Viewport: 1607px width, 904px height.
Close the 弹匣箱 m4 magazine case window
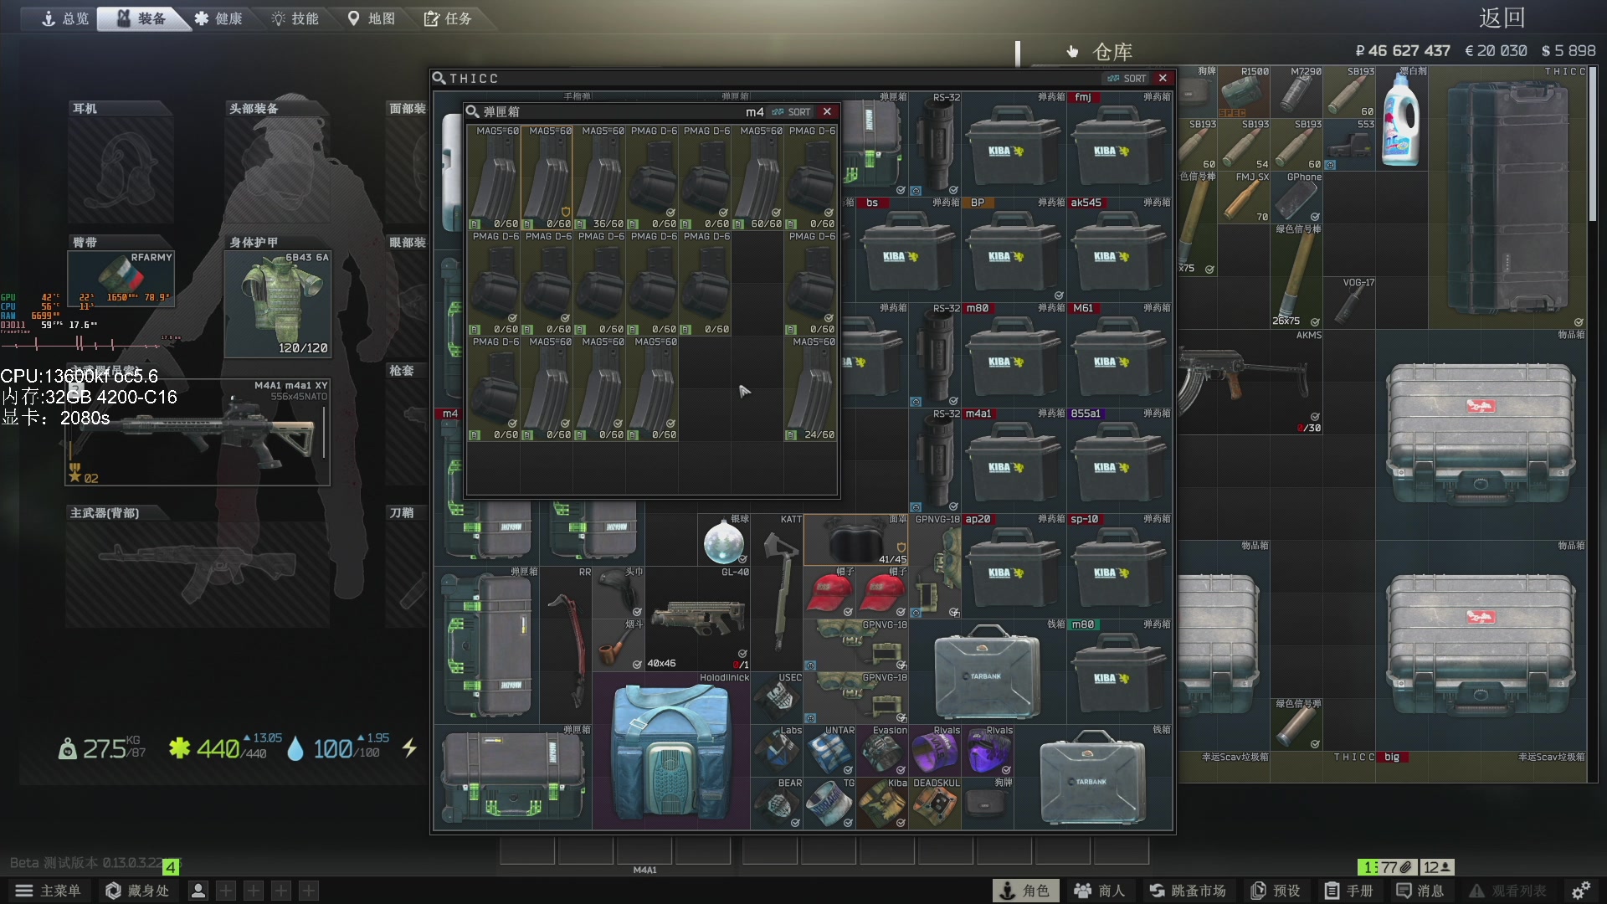[x=827, y=111]
